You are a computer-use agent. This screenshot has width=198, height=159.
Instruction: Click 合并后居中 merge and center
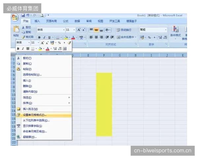pyautogui.click(x=125, y=37)
